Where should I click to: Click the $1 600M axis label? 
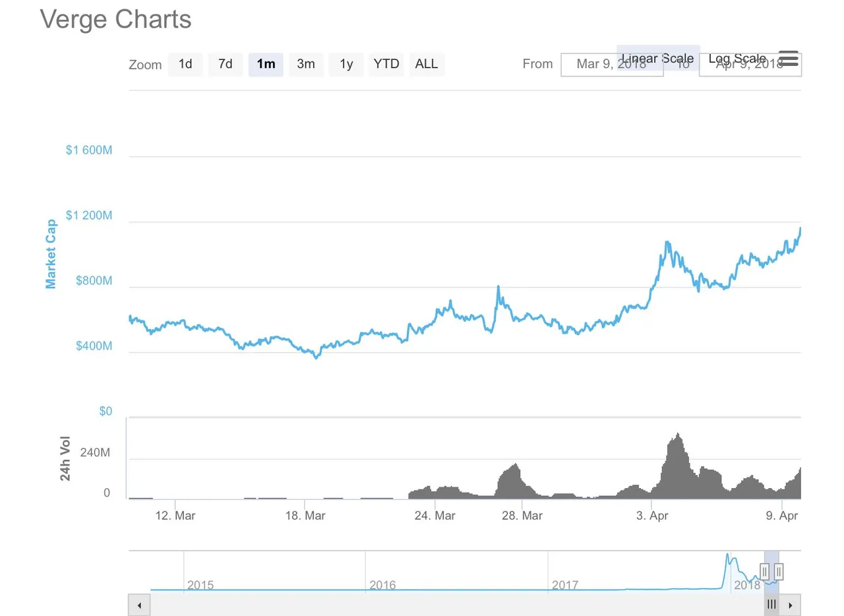pos(89,150)
